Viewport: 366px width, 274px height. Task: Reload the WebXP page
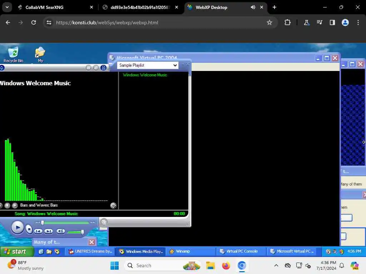pos(34,22)
